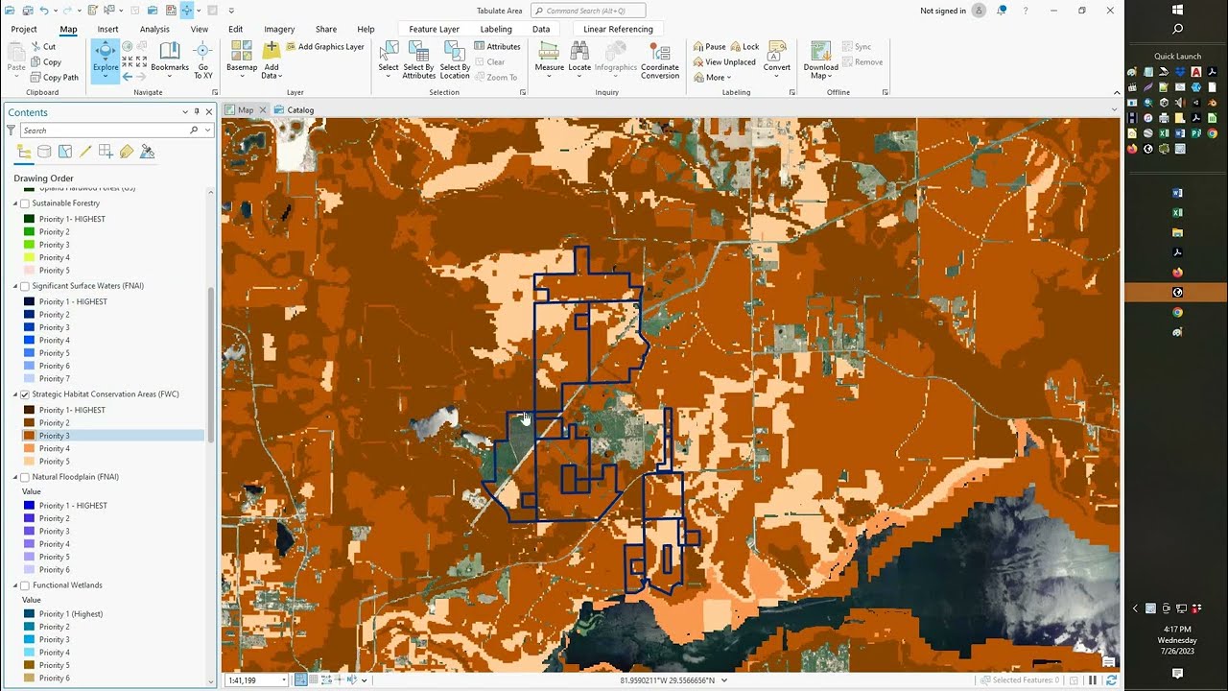Open the Locate pane
Image resolution: width=1228 pixels, height=691 pixels.
point(579,58)
